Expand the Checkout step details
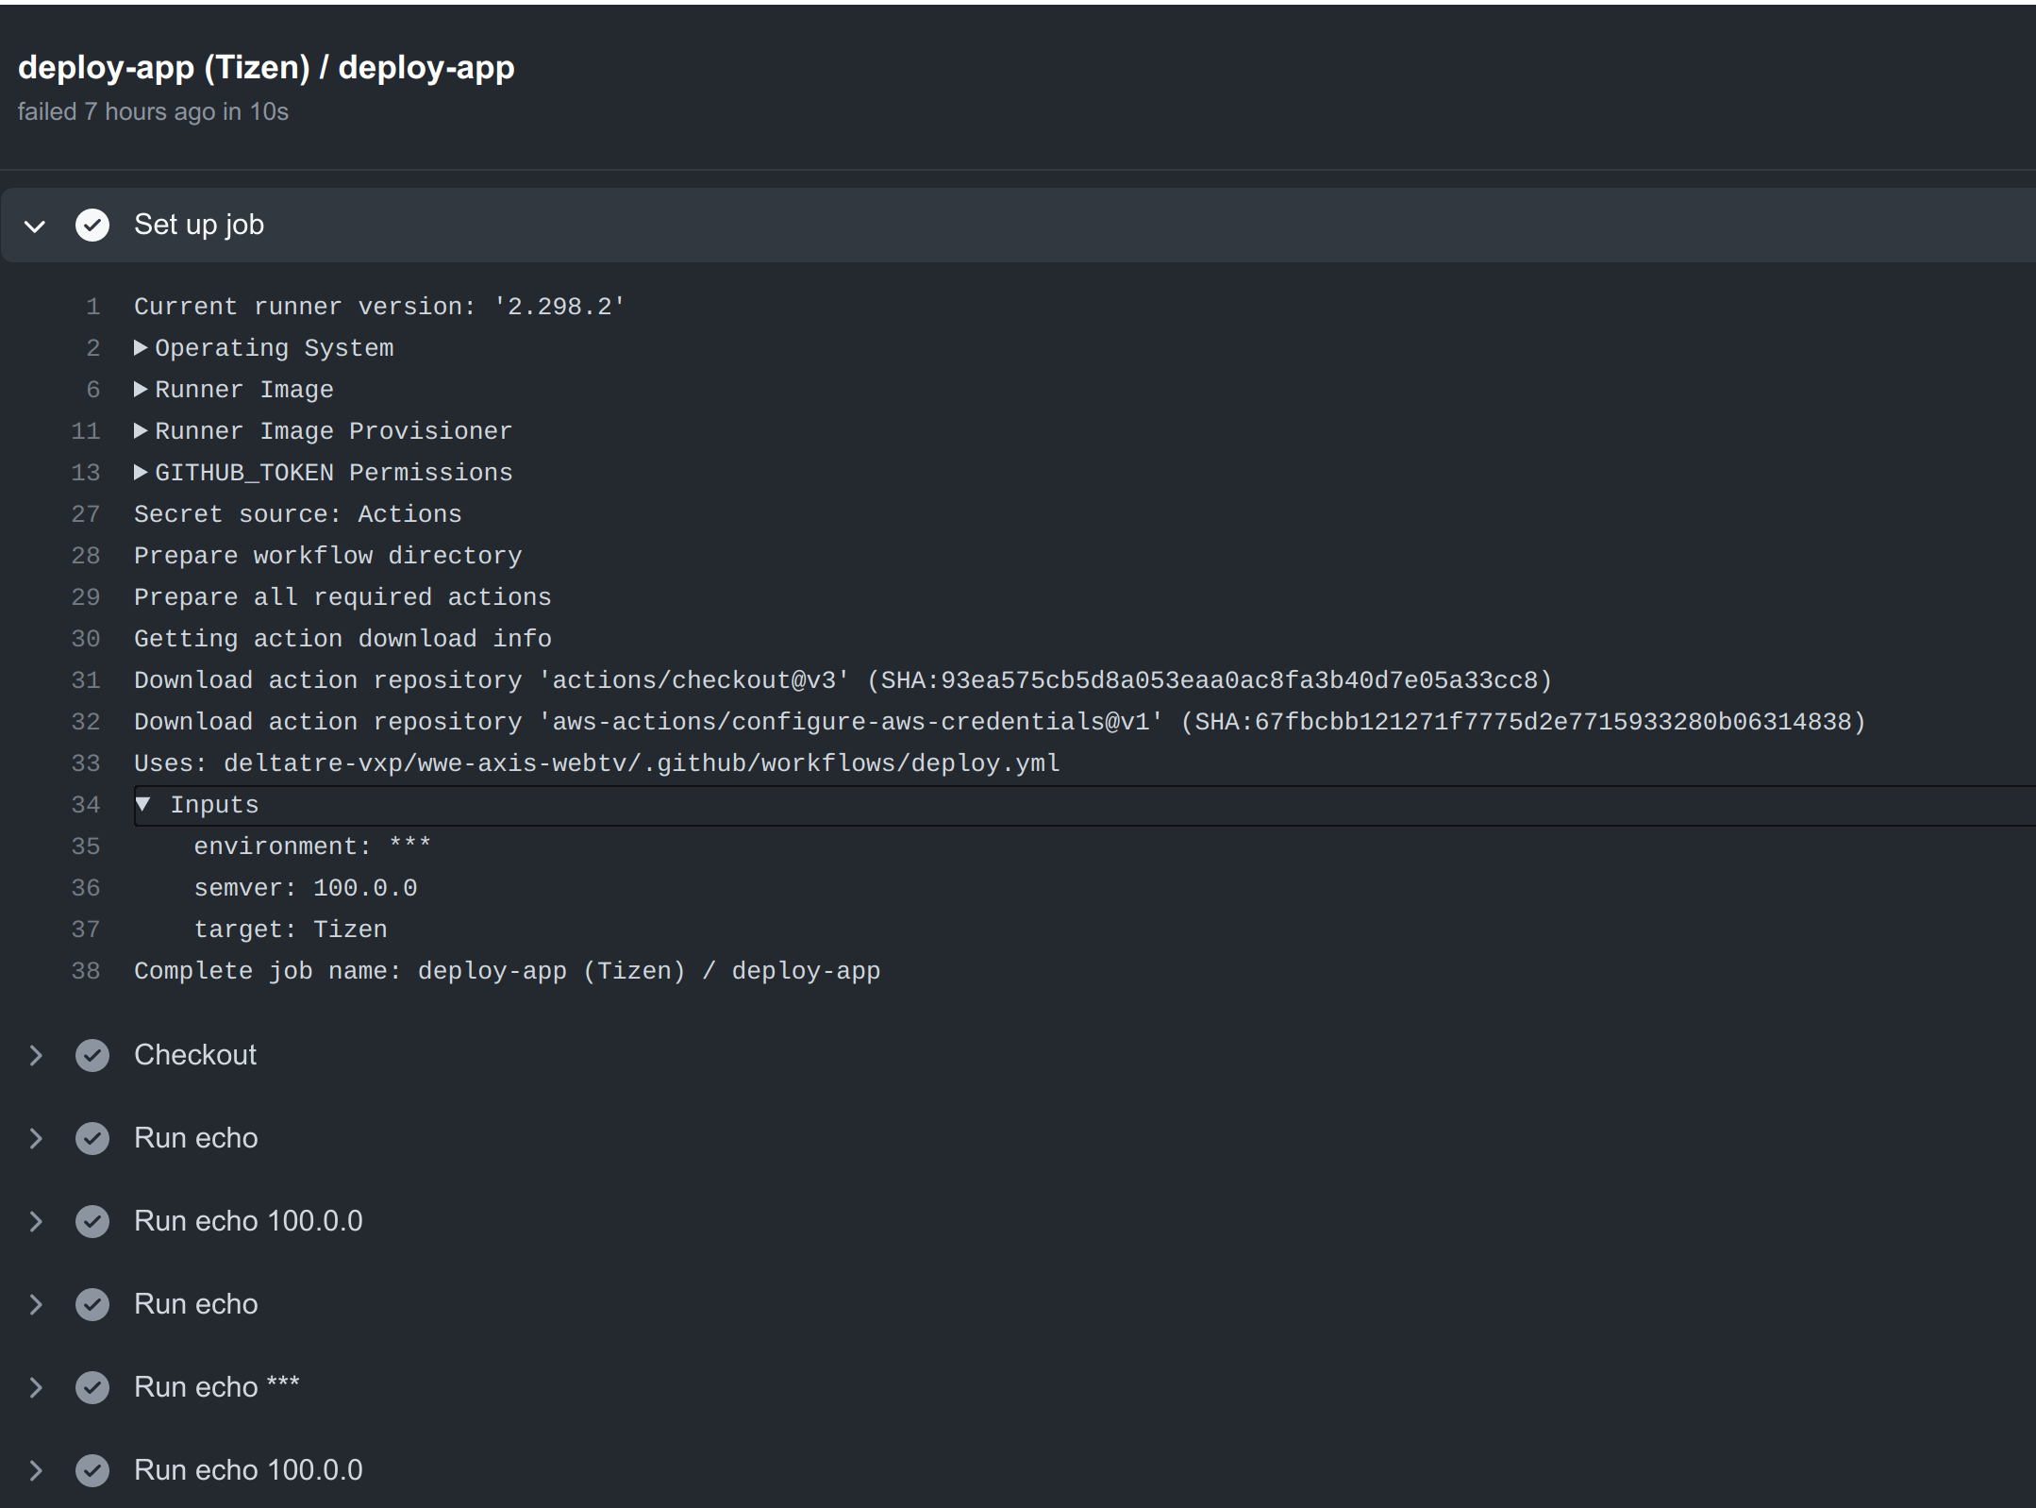2036x1508 pixels. 35,1055
